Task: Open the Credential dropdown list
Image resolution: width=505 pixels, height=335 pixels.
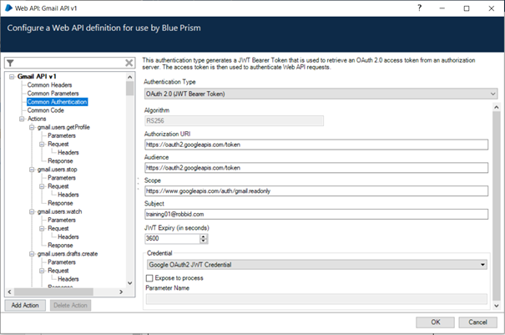Action: click(x=482, y=265)
